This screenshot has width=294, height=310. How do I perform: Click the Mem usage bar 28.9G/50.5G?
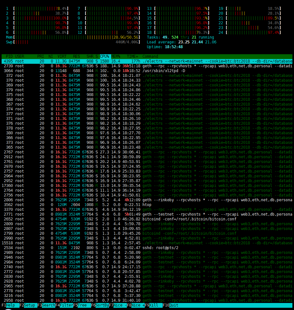point(73,37)
